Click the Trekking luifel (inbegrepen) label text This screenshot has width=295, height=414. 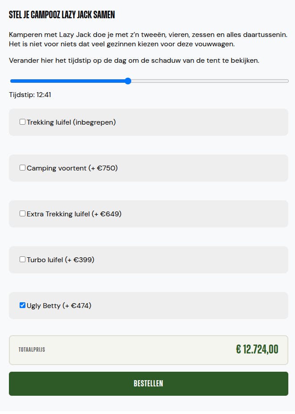pos(71,122)
